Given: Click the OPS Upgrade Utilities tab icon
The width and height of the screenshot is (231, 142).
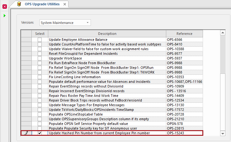Looking at the screenshot, I should 19,4.
